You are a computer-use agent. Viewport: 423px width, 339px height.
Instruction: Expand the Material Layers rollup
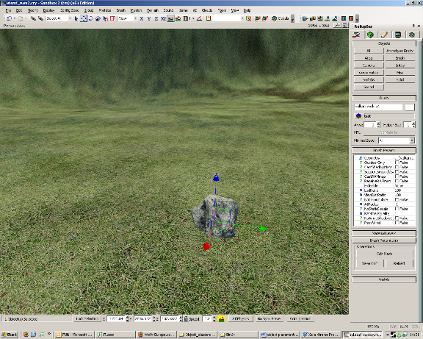384,233
